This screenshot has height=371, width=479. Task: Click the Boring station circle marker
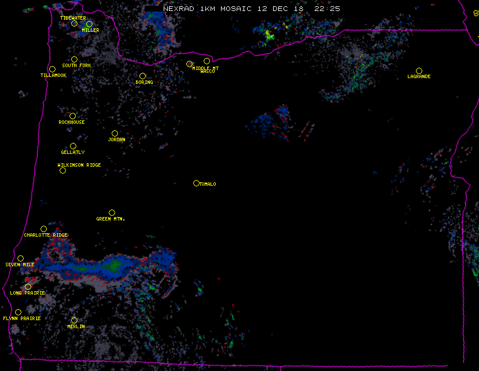coord(142,76)
